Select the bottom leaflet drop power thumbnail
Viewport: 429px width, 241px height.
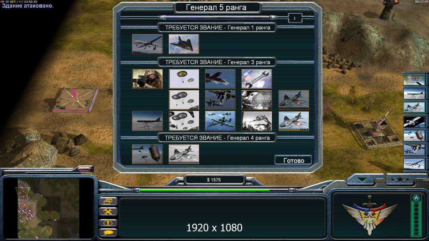click(257, 121)
